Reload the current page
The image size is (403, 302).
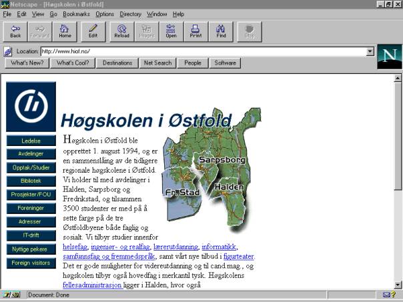point(122,31)
